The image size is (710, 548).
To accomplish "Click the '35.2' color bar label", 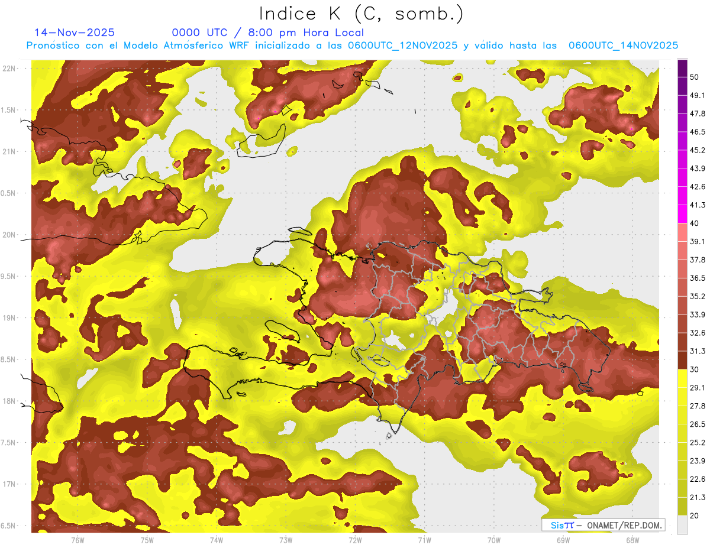I will click(x=698, y=296).
